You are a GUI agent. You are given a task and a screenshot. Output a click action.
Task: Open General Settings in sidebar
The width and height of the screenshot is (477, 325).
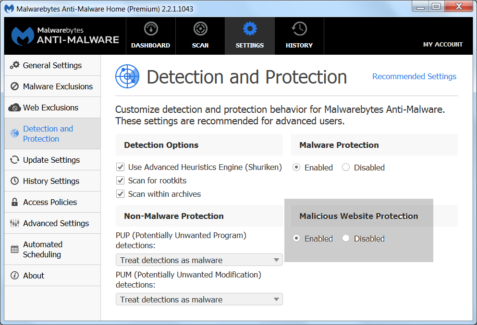[x=52, y=65]
